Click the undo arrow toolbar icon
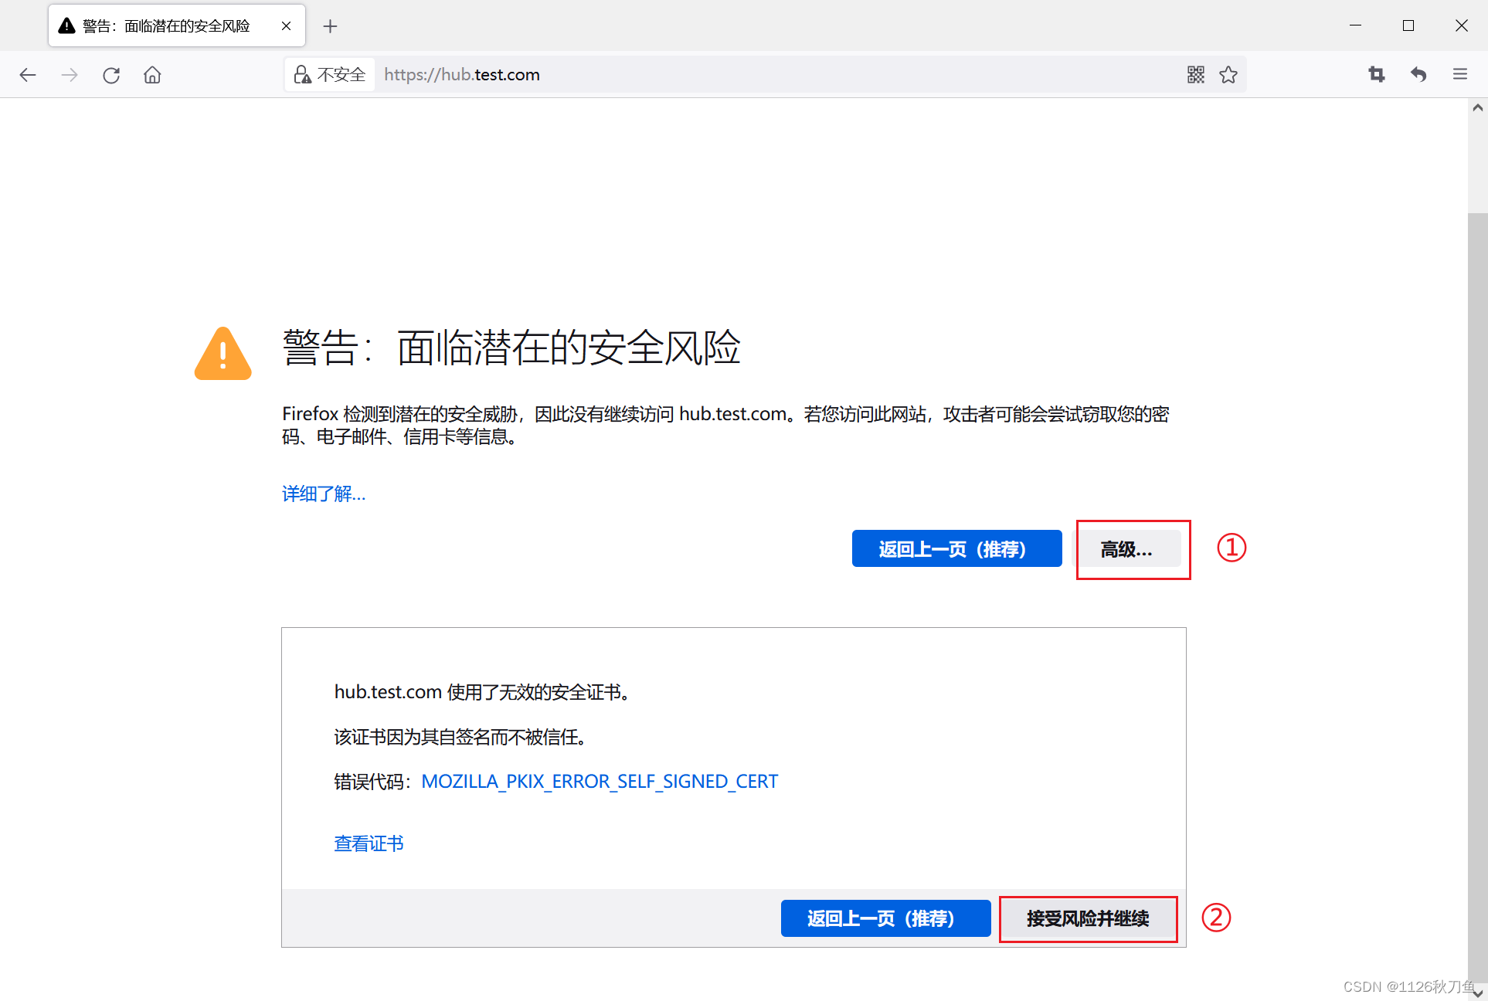The image size is (1488, 1001). pyautogui.click(x=1418, y=75)
